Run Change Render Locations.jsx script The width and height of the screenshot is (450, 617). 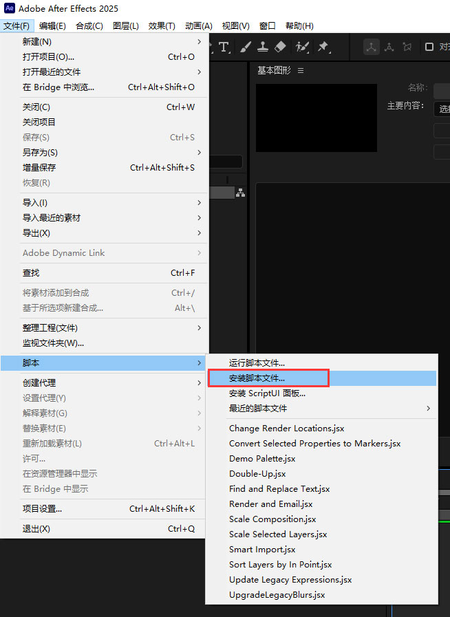[321, 428]
